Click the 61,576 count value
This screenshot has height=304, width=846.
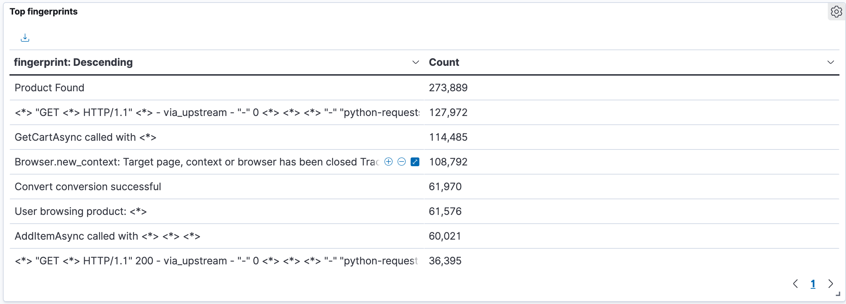(445, 211)
